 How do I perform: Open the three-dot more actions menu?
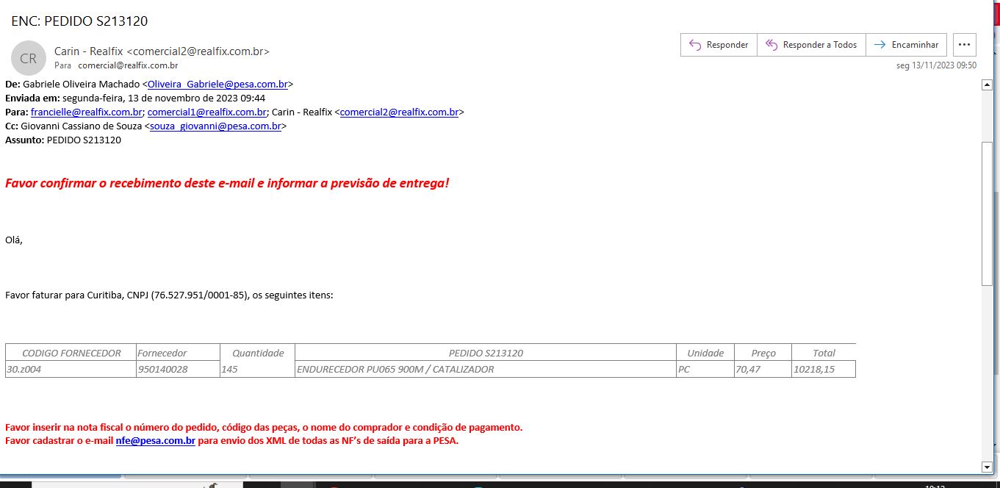coord(965,45)
